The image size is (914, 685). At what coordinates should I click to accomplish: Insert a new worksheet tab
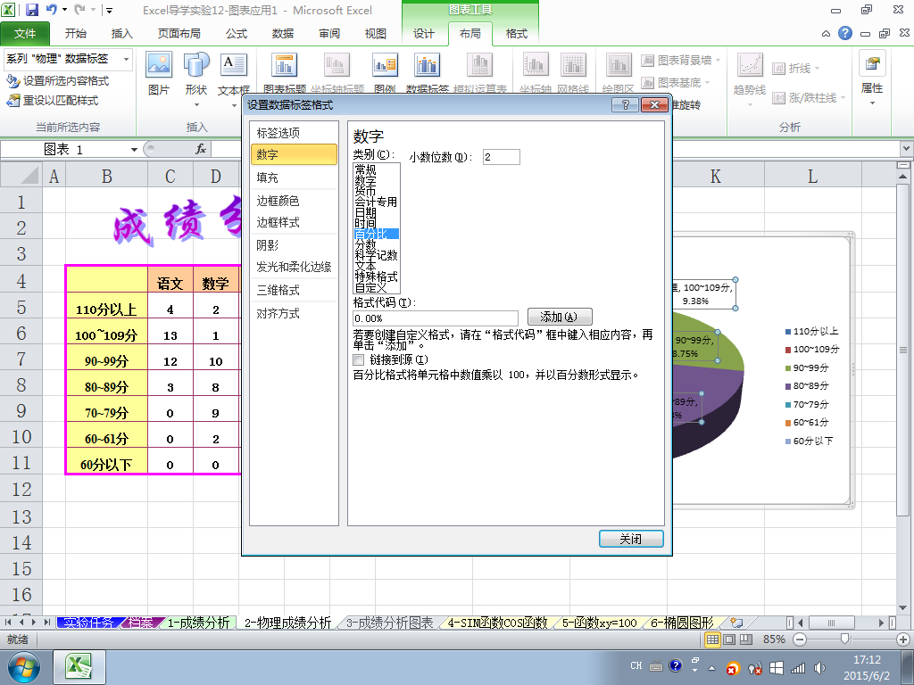click(736, 623)
